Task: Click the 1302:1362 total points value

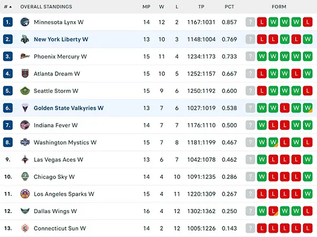Action: 201,211
